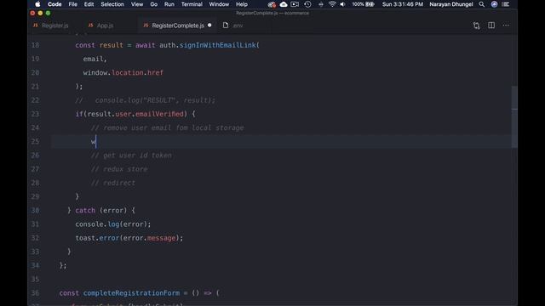Click console.log(error) on line 31
The image size is (545, 306).
click(x=113, y=224)
